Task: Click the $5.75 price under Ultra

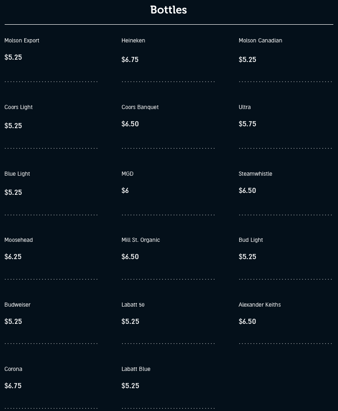Action: pyautogui.click(x=247, y=124)
